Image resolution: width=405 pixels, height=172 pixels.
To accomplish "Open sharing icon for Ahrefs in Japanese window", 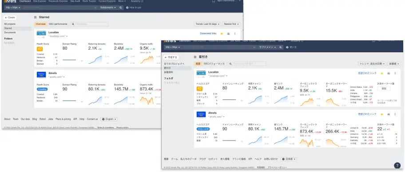I will coord(389,114).
